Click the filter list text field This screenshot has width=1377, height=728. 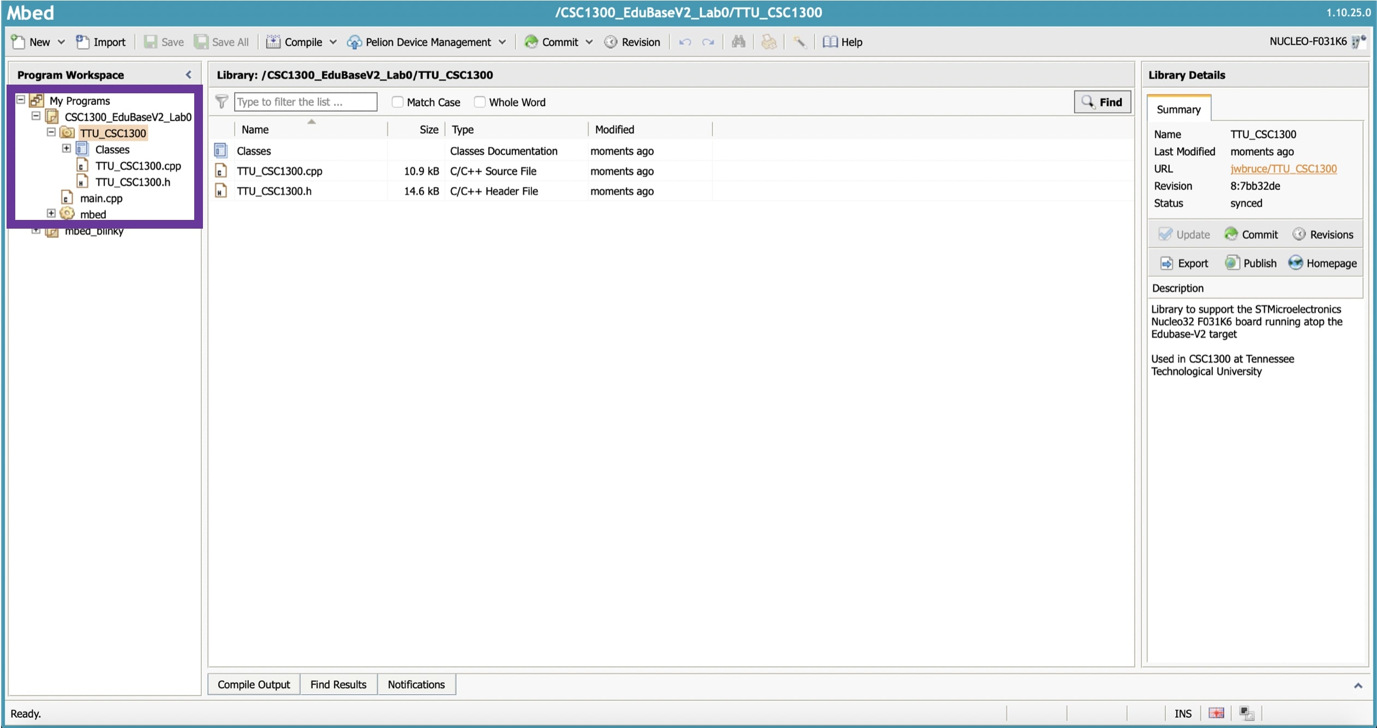point(306,102)
